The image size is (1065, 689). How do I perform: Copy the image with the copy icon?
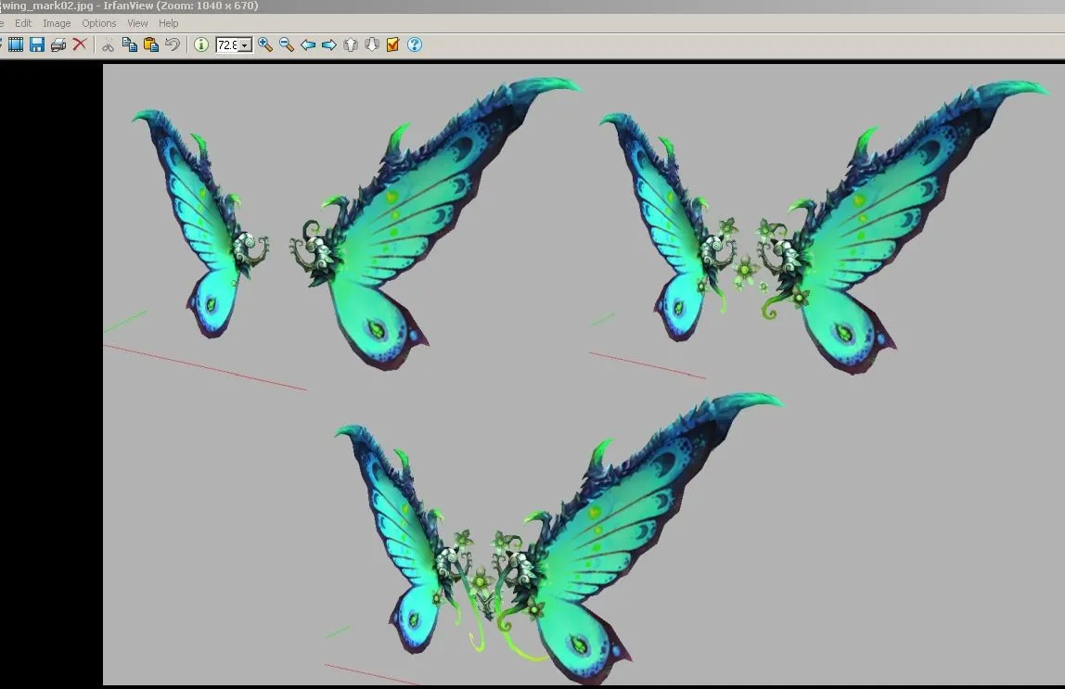coord(129,45)
